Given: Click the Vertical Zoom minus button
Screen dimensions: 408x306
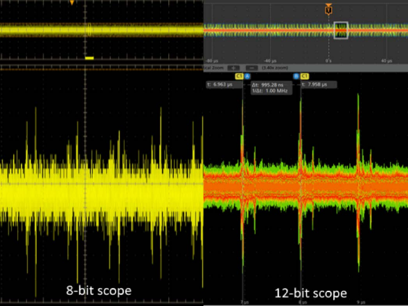Looking at the screenshot, I should (x=251, y=68).
